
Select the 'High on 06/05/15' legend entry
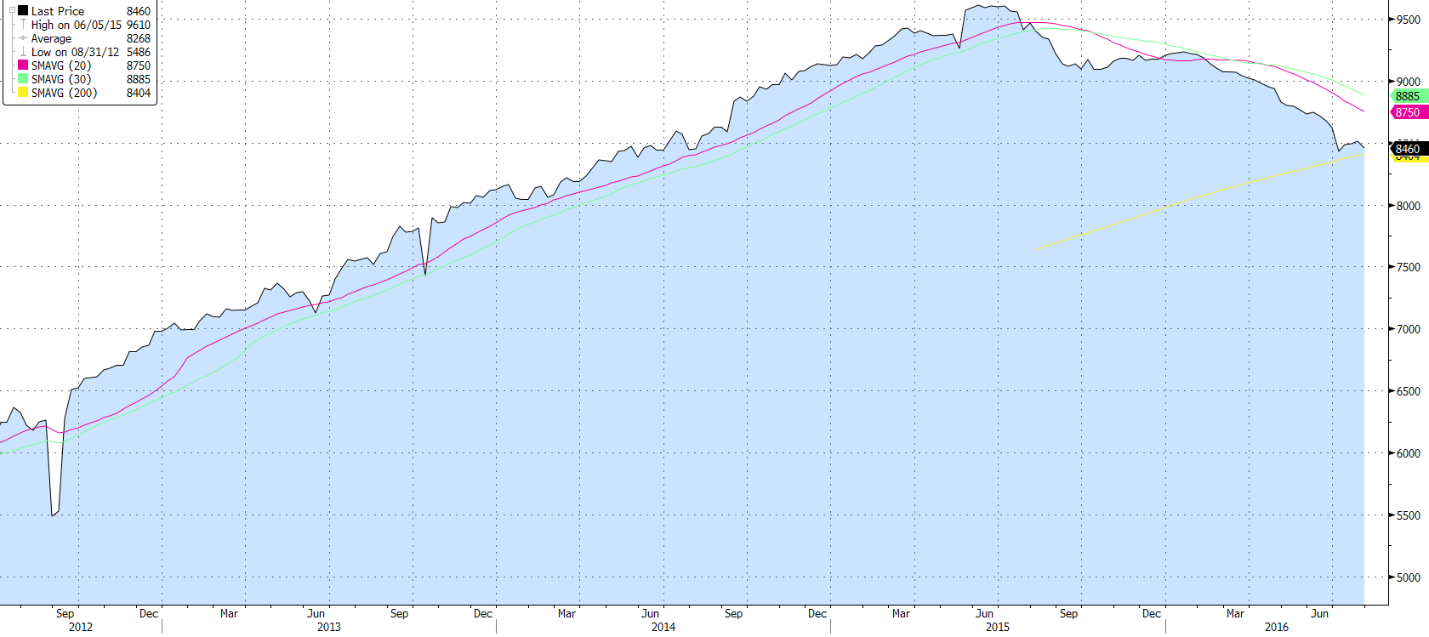(x=77, y=25)
